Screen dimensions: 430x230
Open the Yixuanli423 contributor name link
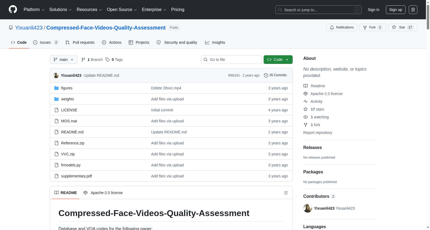pyautogui.click(x=324, y=208)
